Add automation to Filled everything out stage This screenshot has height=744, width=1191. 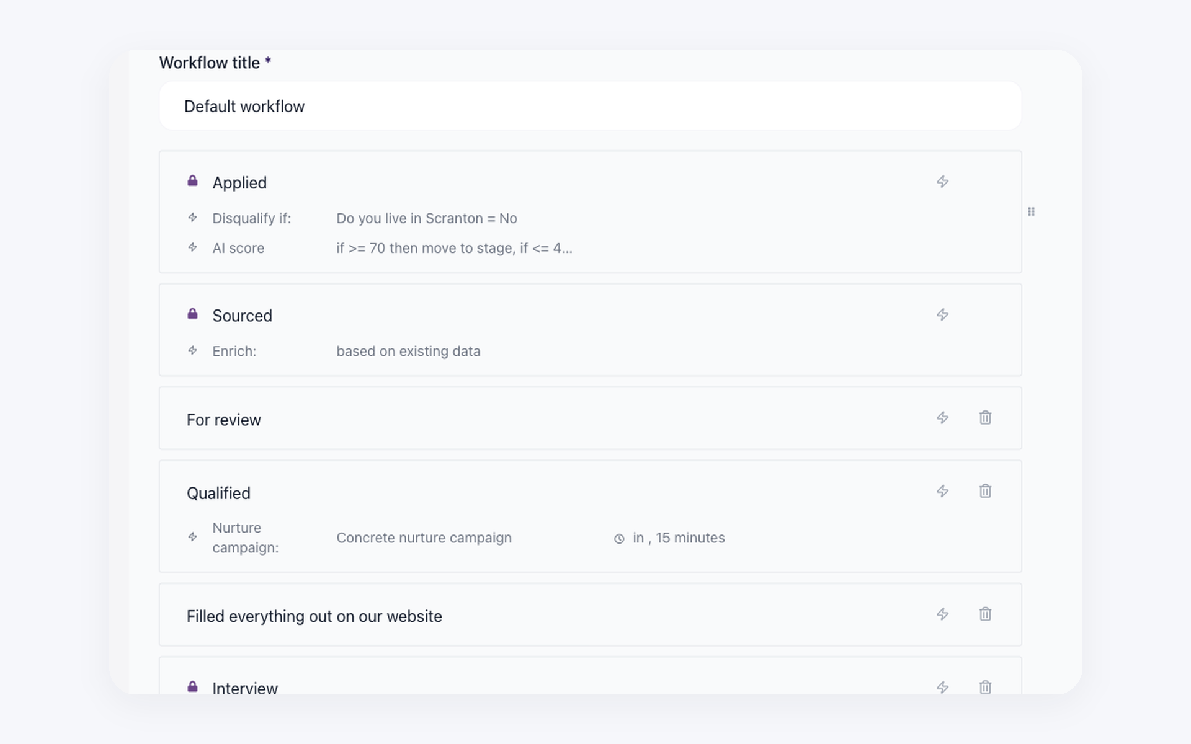click(942, 614)
